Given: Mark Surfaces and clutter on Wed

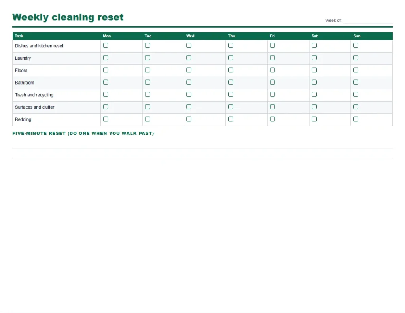Looking at the screenshot, I should click(x=189, y=107).
